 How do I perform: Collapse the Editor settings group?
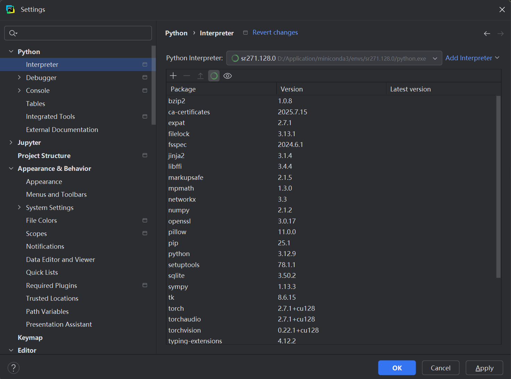[x=11, y=350]
